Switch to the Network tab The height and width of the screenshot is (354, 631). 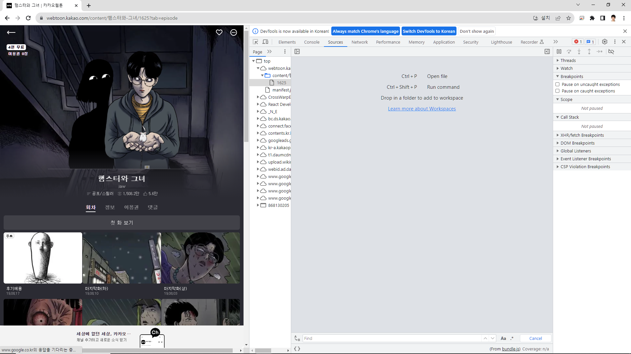[360, 42]
